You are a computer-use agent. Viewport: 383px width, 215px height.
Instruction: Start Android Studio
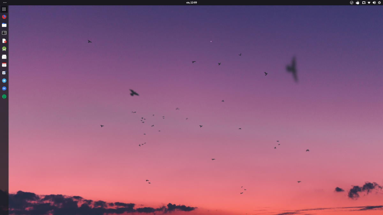pyautogui.click(x=4, y=49)
